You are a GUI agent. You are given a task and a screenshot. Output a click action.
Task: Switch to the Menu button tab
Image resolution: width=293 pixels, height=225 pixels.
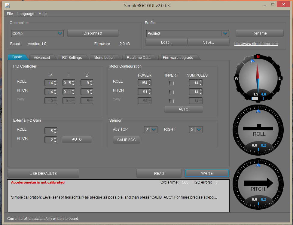click(104, 57)
